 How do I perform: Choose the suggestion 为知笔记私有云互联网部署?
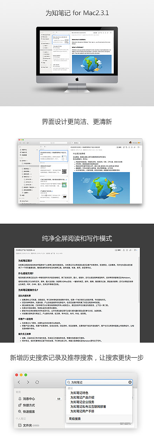[x=88, y=407]
